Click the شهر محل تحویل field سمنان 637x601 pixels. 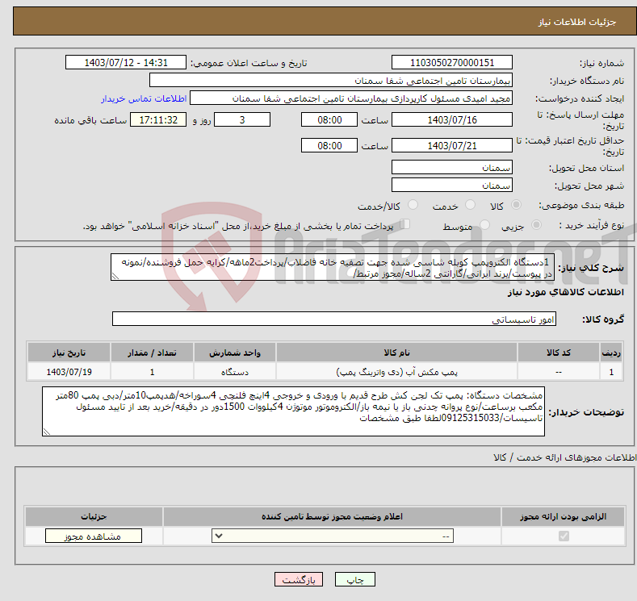pos(452,185)
